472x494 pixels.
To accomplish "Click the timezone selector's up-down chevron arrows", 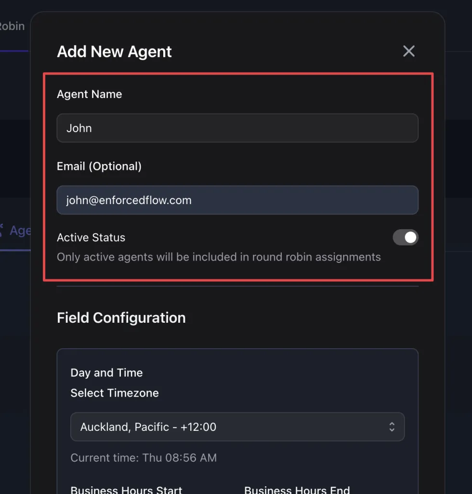I will point(392,427).
